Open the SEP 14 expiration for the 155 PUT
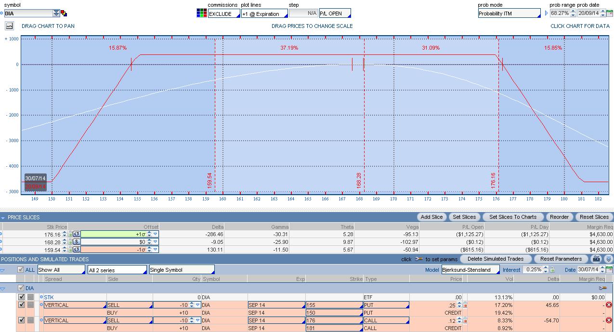Image resolution: width=614 pixels, height=332 pixels. 276,305
